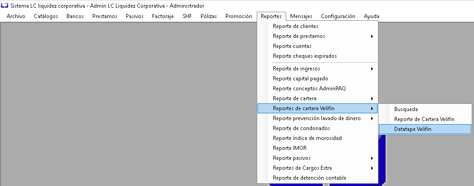
Task: Open Reporte de detención contable
Action: (317, 178)
